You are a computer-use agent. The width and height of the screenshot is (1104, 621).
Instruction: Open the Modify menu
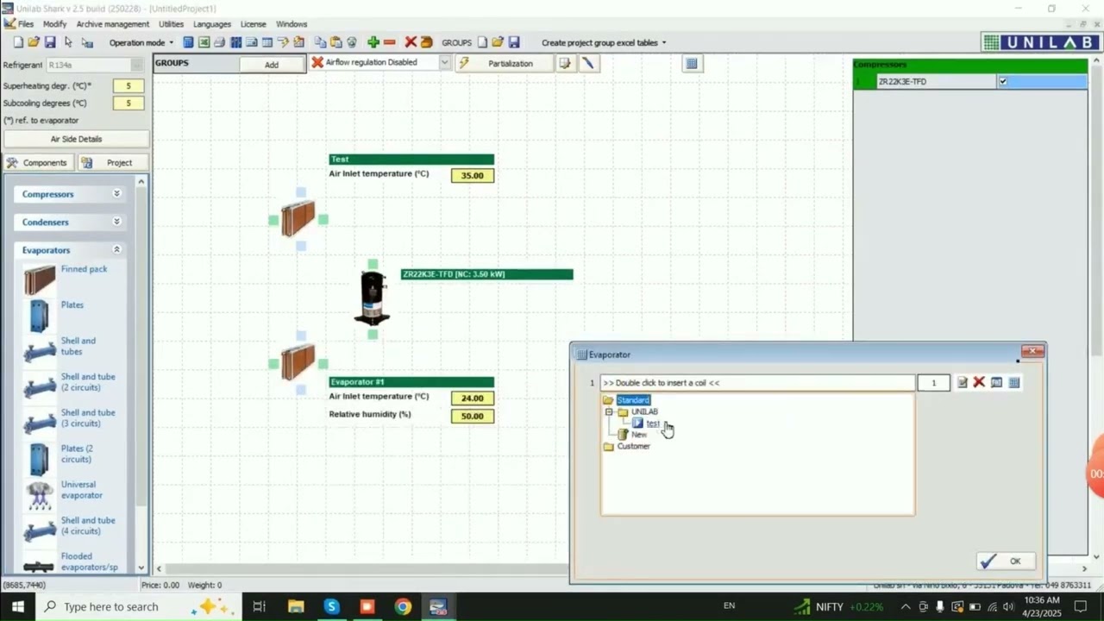tap(54, 24)
